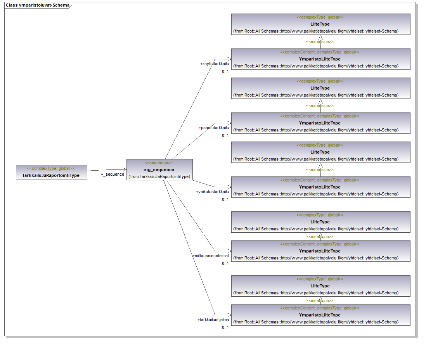Click the <<sequence>> stereotype text in mg_sequence
This screenshot has width=426, height=344.
159,163
